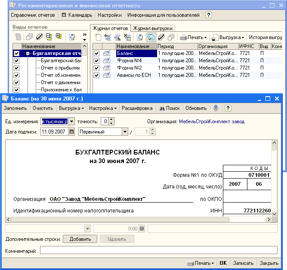Increase the точность spinner value
The height and width of the screenshot is (270, 287).
pyautogui.click(x=111, y=120)
